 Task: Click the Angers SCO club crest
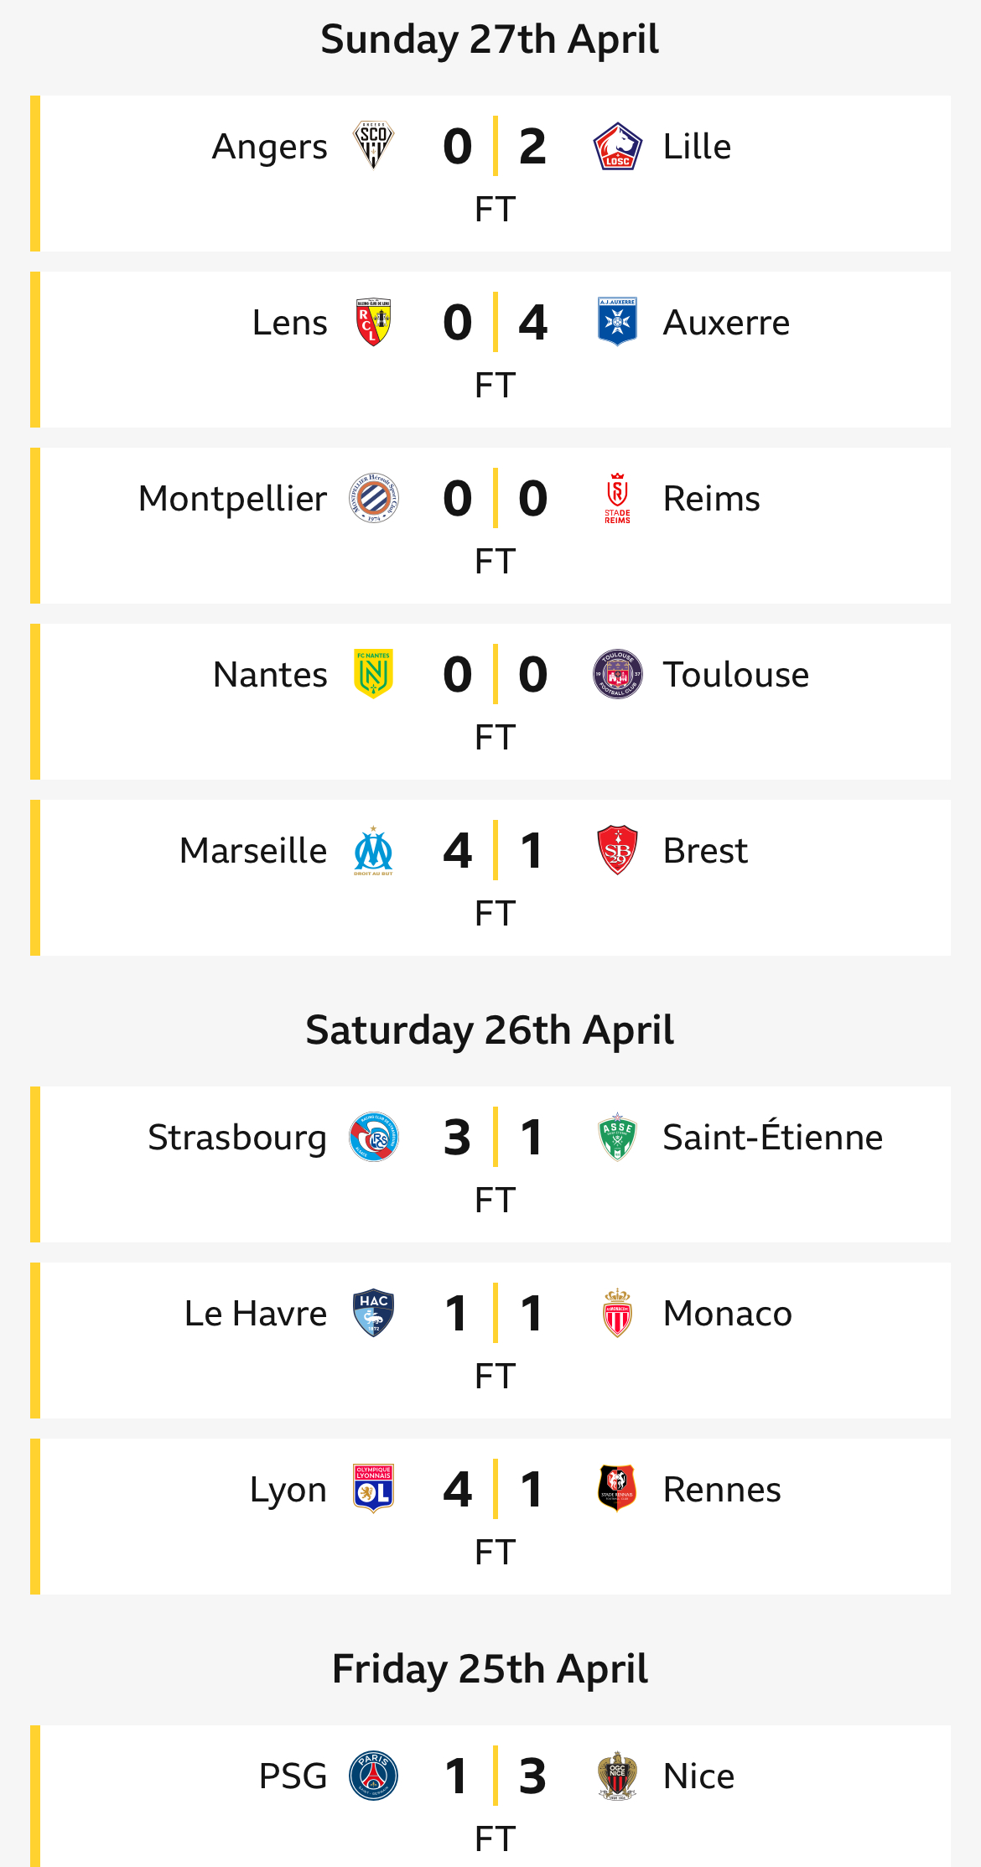pyautogui.click(x=373, y=146)
